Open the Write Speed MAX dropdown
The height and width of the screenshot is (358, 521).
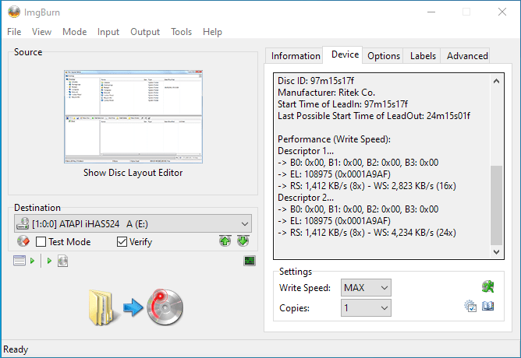pyautogui.click(x=366, y=287)
